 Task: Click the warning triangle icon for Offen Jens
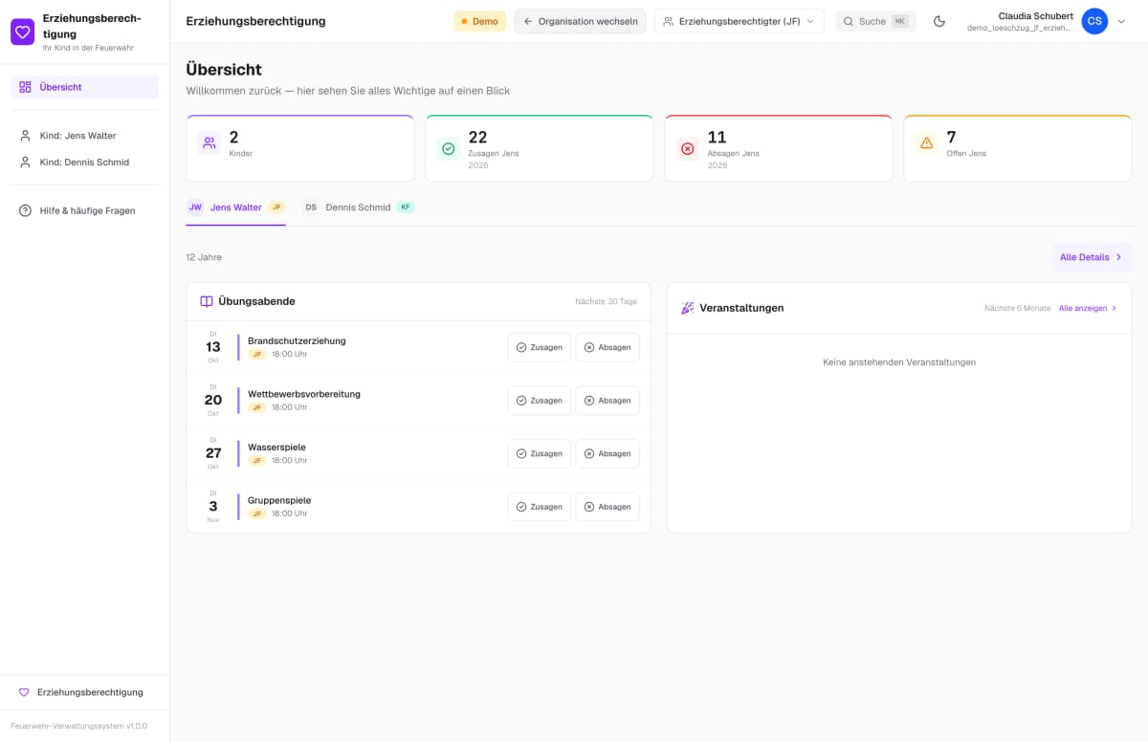tap(926, 143)
